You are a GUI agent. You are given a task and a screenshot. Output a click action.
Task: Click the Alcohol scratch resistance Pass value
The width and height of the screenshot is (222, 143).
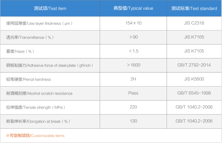coord(133,93)
